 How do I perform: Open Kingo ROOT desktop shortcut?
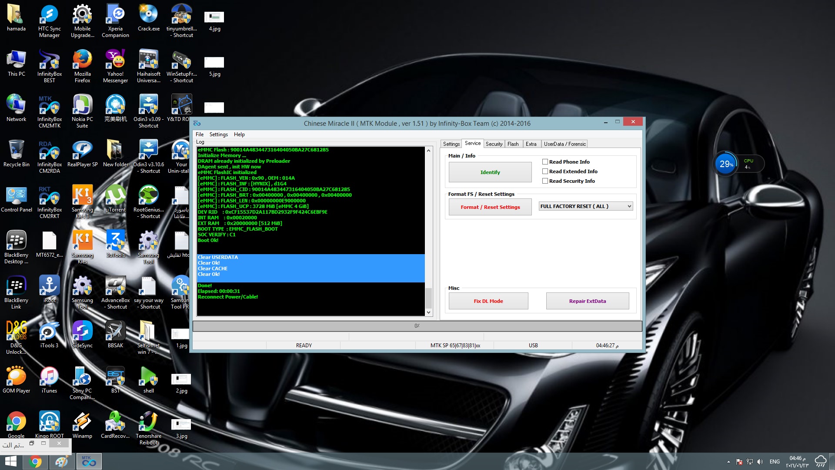click(49, 426)
